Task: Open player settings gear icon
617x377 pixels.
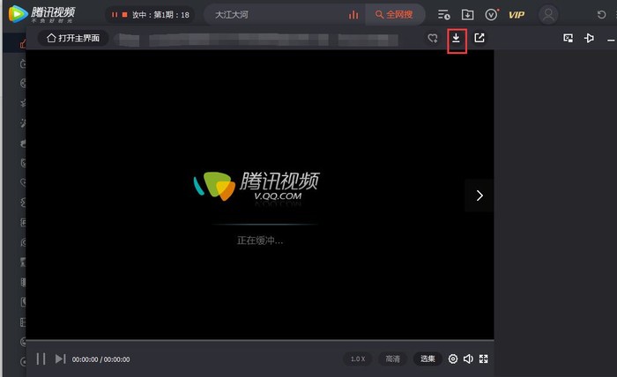Action: tap(453, 359)
